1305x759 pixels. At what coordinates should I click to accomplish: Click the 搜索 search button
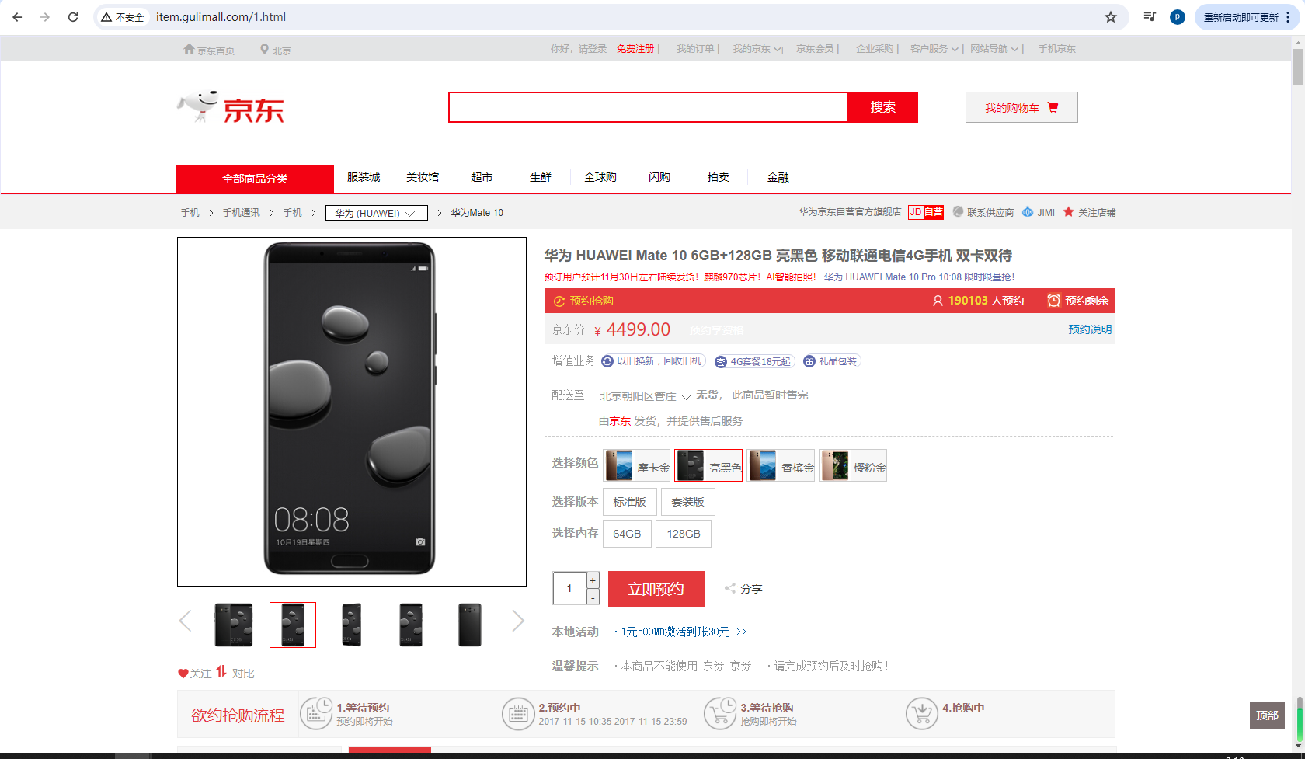coord(882,107)
